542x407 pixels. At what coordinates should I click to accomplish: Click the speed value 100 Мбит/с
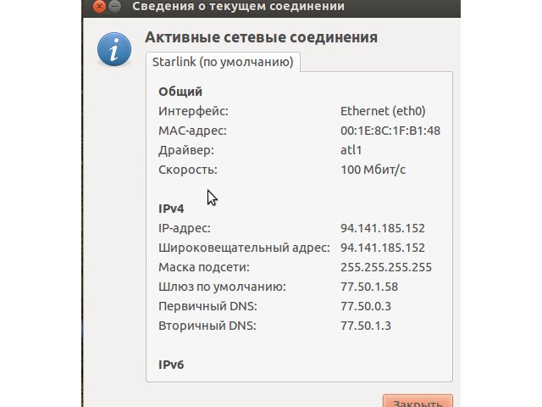pos(373,170)
